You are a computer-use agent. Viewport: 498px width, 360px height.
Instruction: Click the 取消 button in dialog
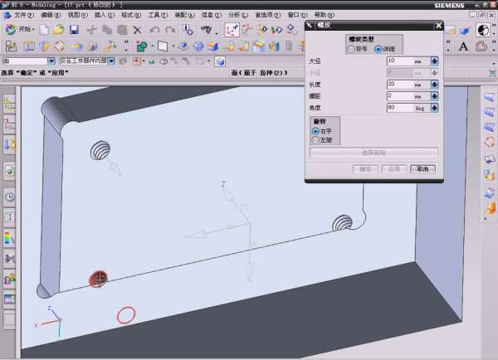(x=422, y=168)
